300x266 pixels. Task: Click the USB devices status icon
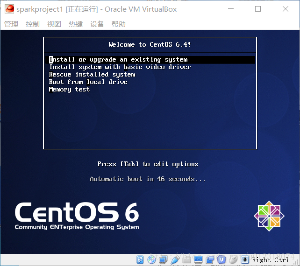pyautogui.click(x=175, y=259)
